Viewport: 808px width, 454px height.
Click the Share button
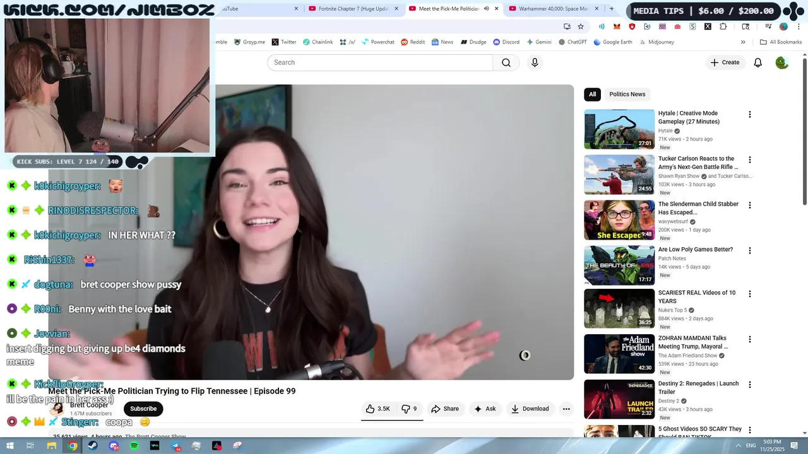click(445, 409)
